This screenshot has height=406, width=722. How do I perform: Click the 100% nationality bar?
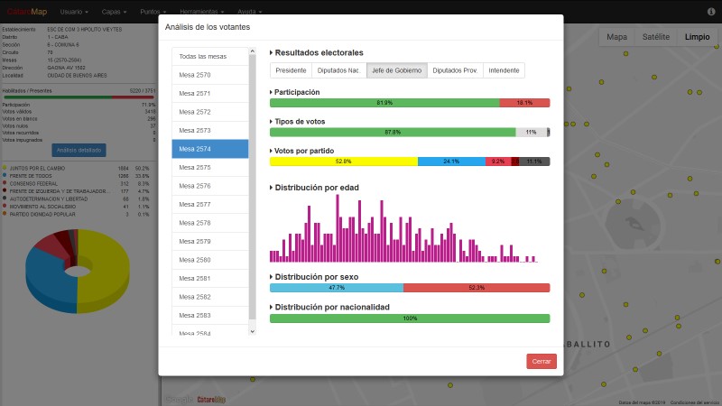[410, 318]
